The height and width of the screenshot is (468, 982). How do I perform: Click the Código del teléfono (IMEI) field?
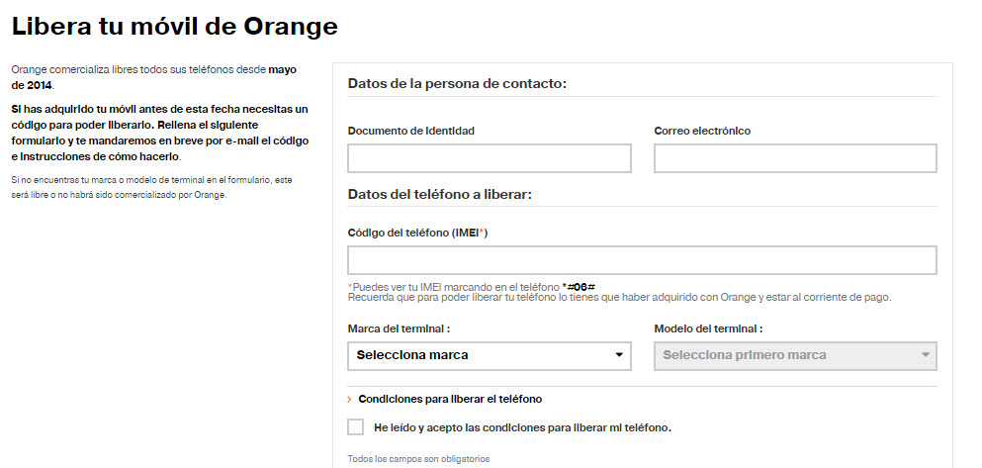642,260
